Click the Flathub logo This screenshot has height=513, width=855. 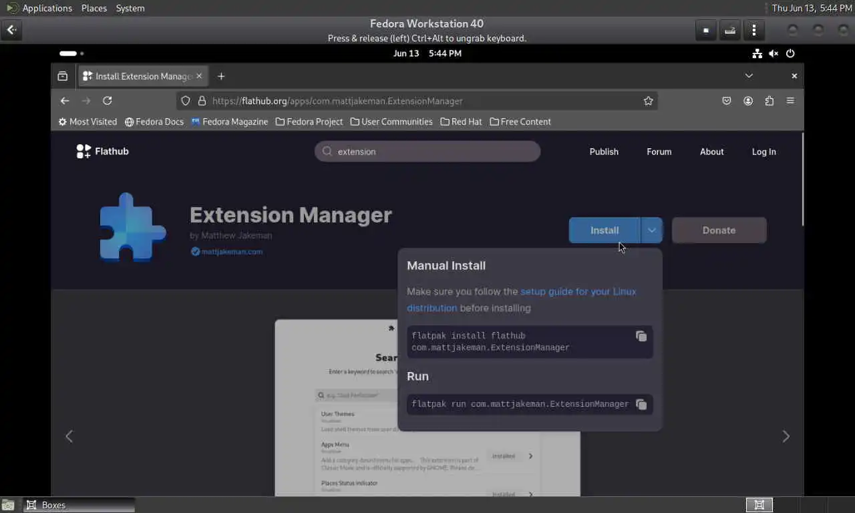point(102,152)
